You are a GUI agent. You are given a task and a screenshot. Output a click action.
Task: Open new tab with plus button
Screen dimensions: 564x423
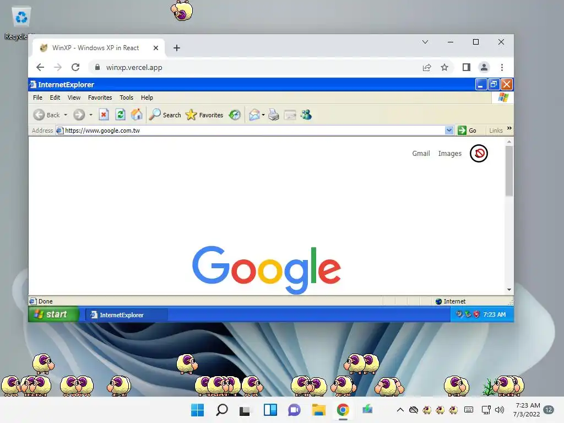click(177, 48)
